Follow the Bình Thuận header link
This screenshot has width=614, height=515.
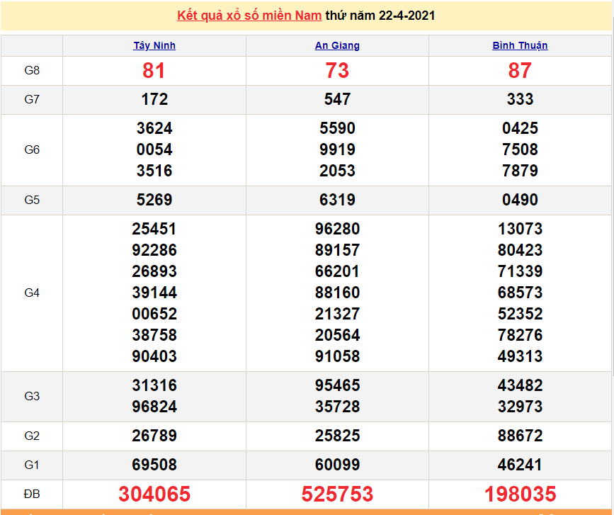[520, 45]
